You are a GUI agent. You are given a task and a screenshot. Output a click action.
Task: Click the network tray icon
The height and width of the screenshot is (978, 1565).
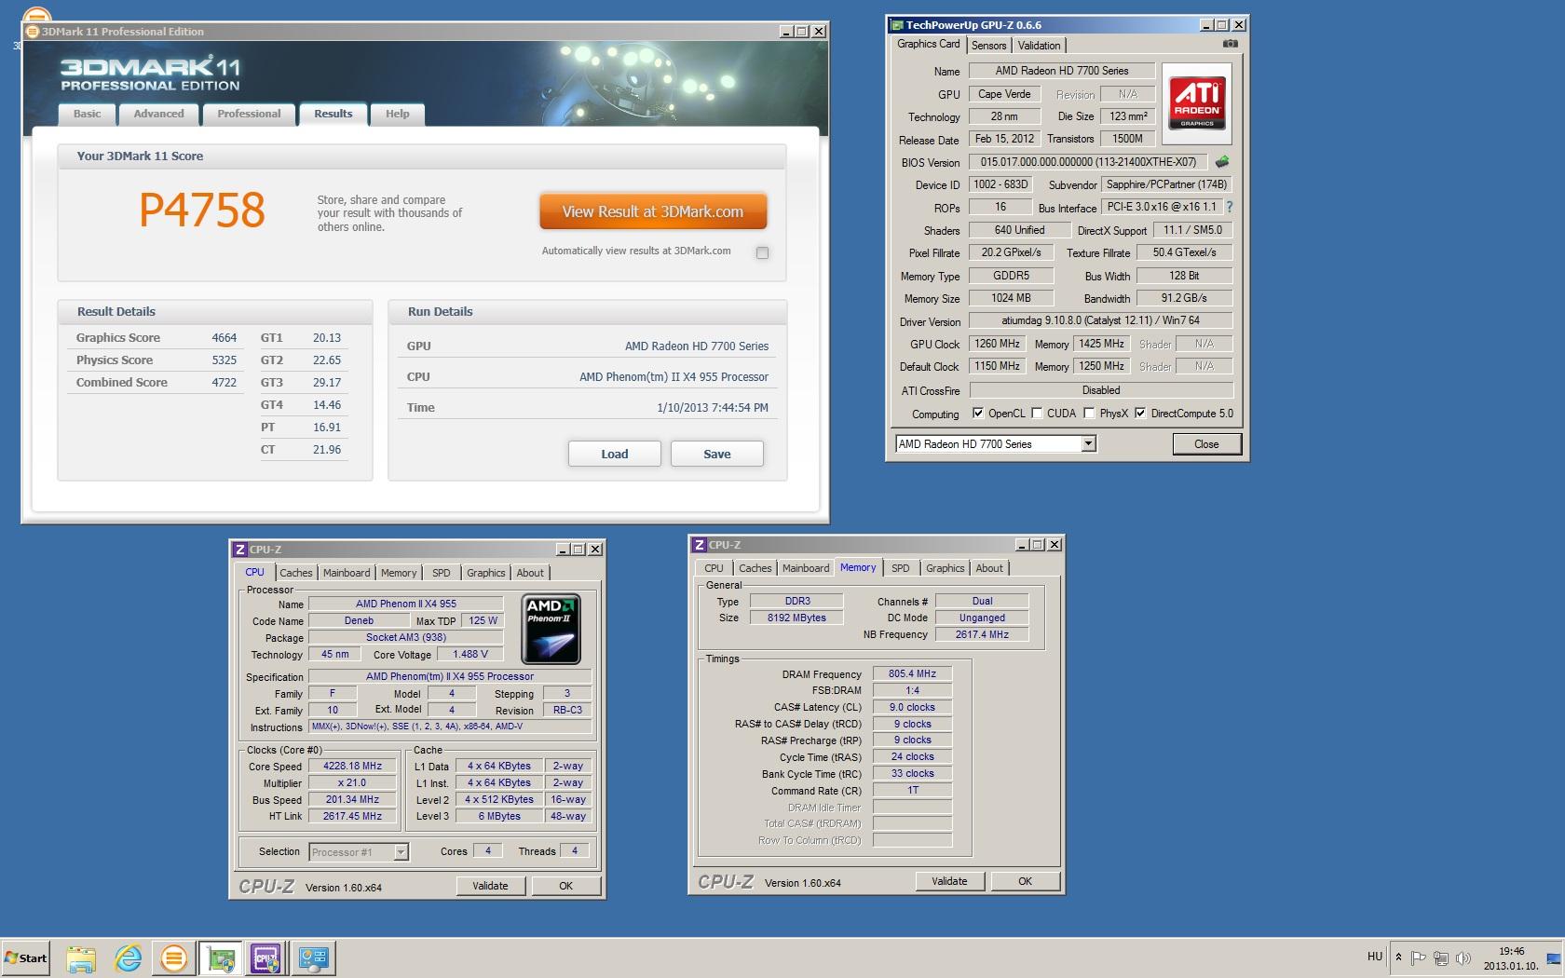[1441, 957]
